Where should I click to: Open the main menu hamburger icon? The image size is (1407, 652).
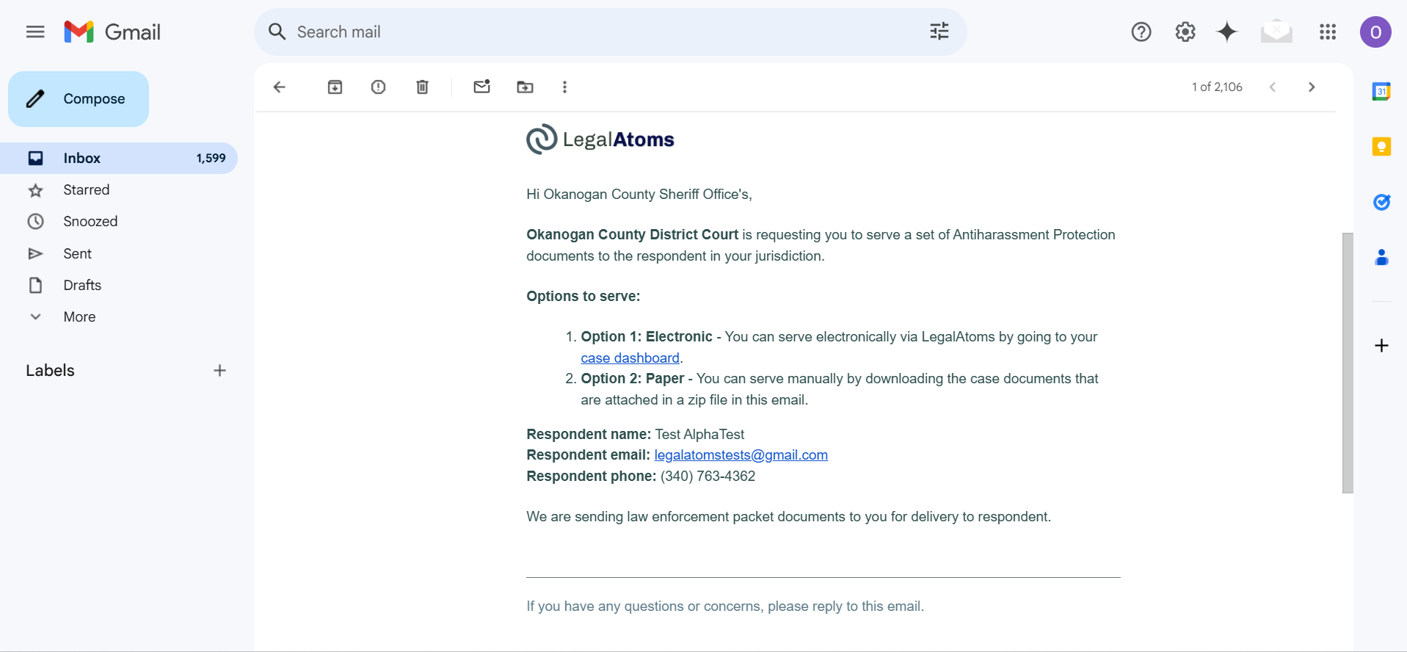35,32
